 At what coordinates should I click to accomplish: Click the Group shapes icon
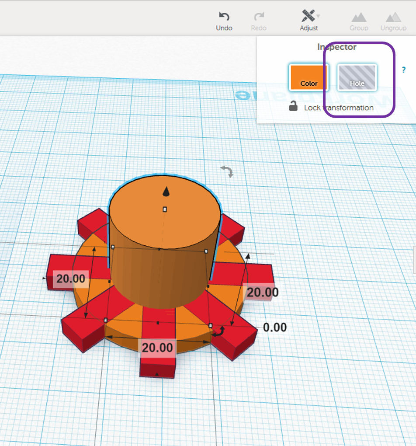(359, 21)
